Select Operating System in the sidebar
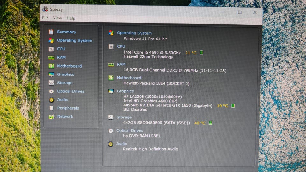 click(75, 40)
